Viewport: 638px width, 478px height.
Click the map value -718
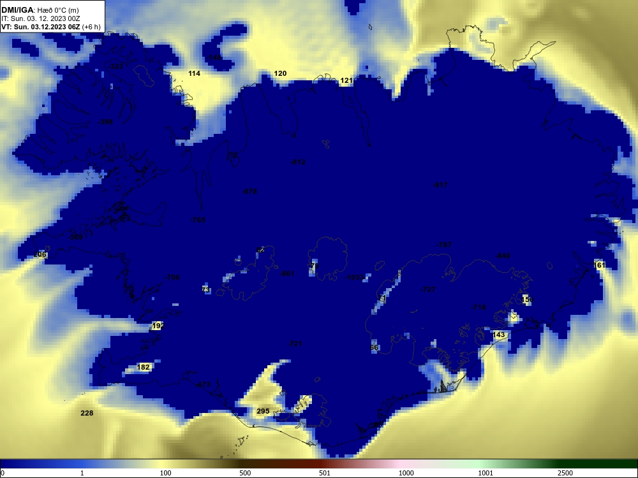tap(478, 307)
